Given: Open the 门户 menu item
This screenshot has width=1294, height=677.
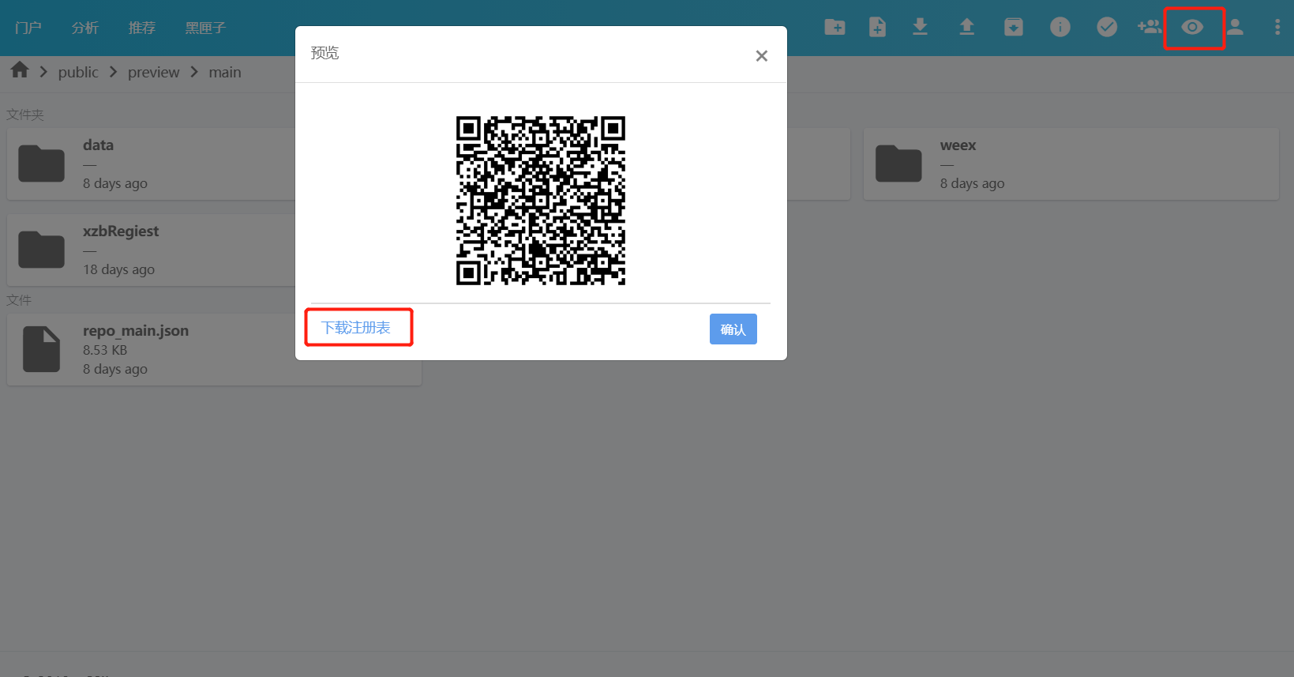Looking at the screenshot, I should pyautogui.click(x=28, y=28).
